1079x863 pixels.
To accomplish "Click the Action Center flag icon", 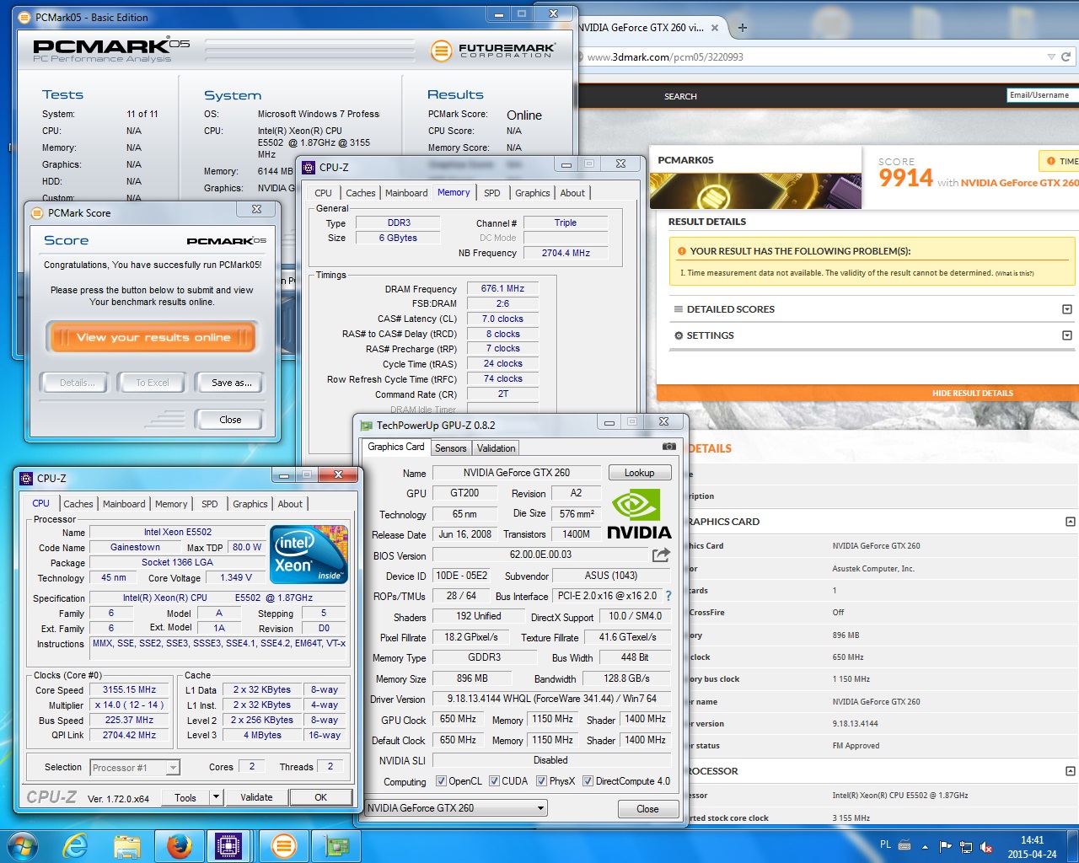I will click(945, 847).
